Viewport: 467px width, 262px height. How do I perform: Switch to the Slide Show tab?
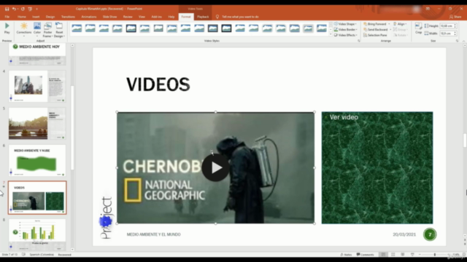(109, 17)
